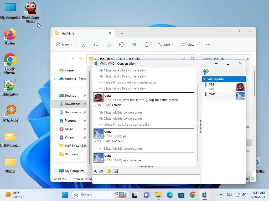This screenshot has width=269, height=201.
Task: Open Microsoft Store from the taskbar
Action: (x=181, y=195)
